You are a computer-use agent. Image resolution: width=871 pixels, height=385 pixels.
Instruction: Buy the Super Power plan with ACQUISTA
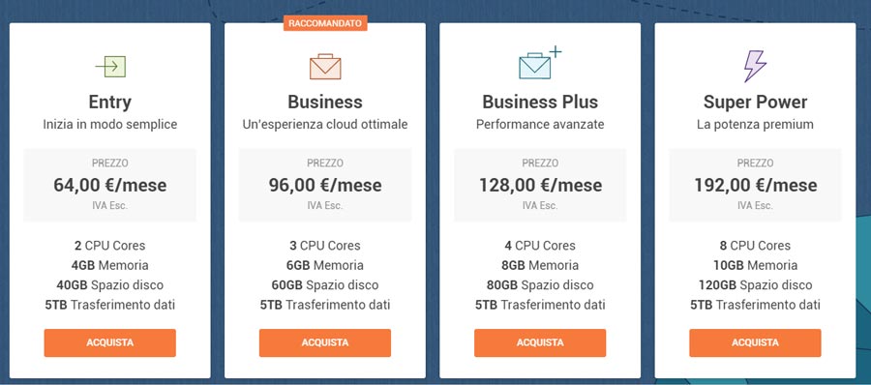(x=755, y=342)
